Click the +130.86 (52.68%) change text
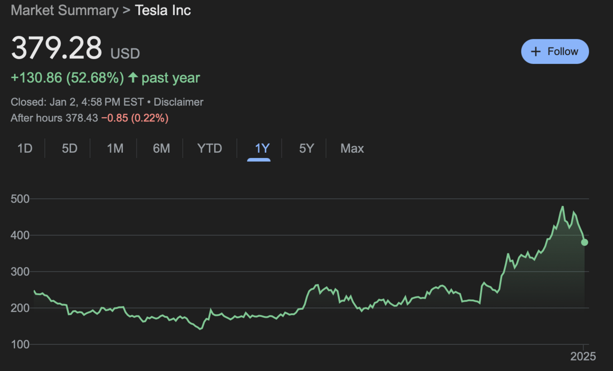 [67, 78]
